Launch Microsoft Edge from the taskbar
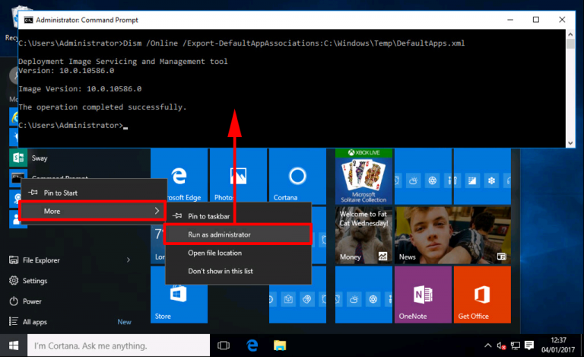 [x=252, y=346]
